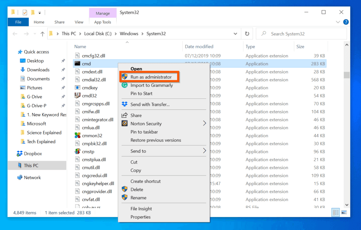This screenshot has width=361, height=230.
Task: Switch to thumbnail view in the status bar
Action: click(344, 212)
